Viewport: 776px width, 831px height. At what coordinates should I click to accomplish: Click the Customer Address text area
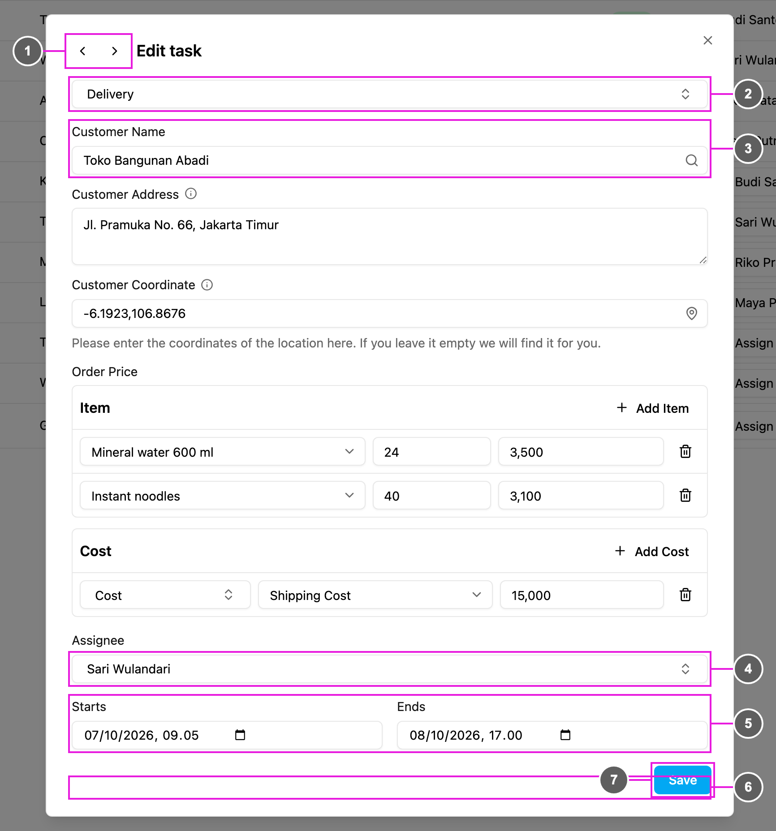390,236
